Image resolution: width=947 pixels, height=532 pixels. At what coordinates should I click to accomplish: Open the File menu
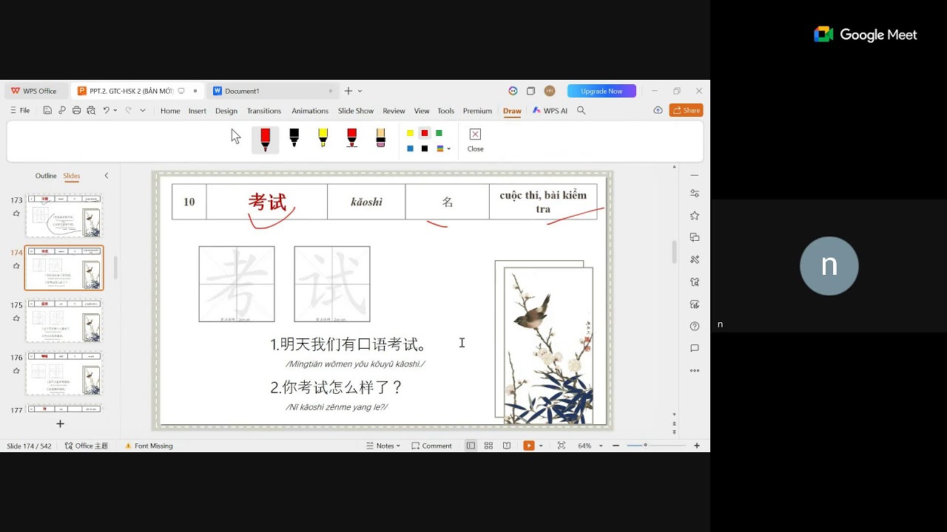click(x=20, y=111)
